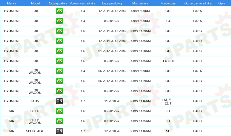Click the Moc silnika column header
This screenshot has height=136, width=231.
point(140,3)
